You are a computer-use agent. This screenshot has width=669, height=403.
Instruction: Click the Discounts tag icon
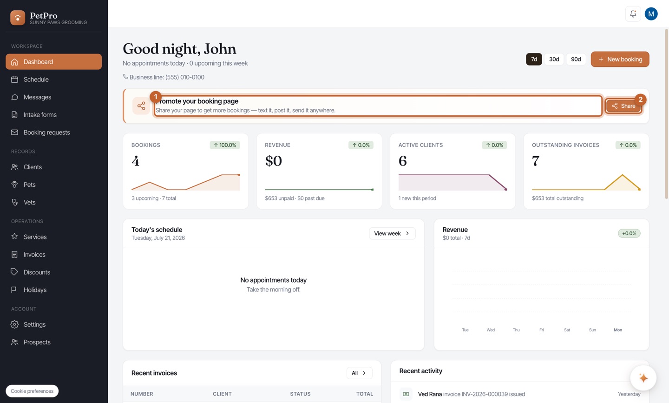(15, 272)
